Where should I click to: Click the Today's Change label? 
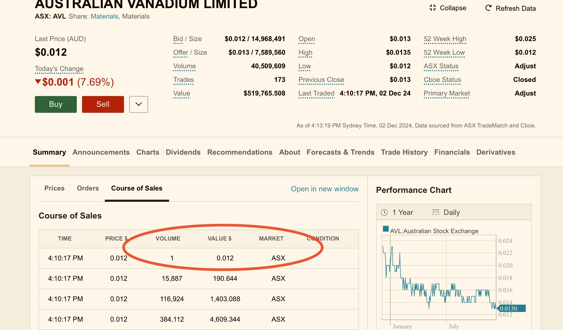59,69
